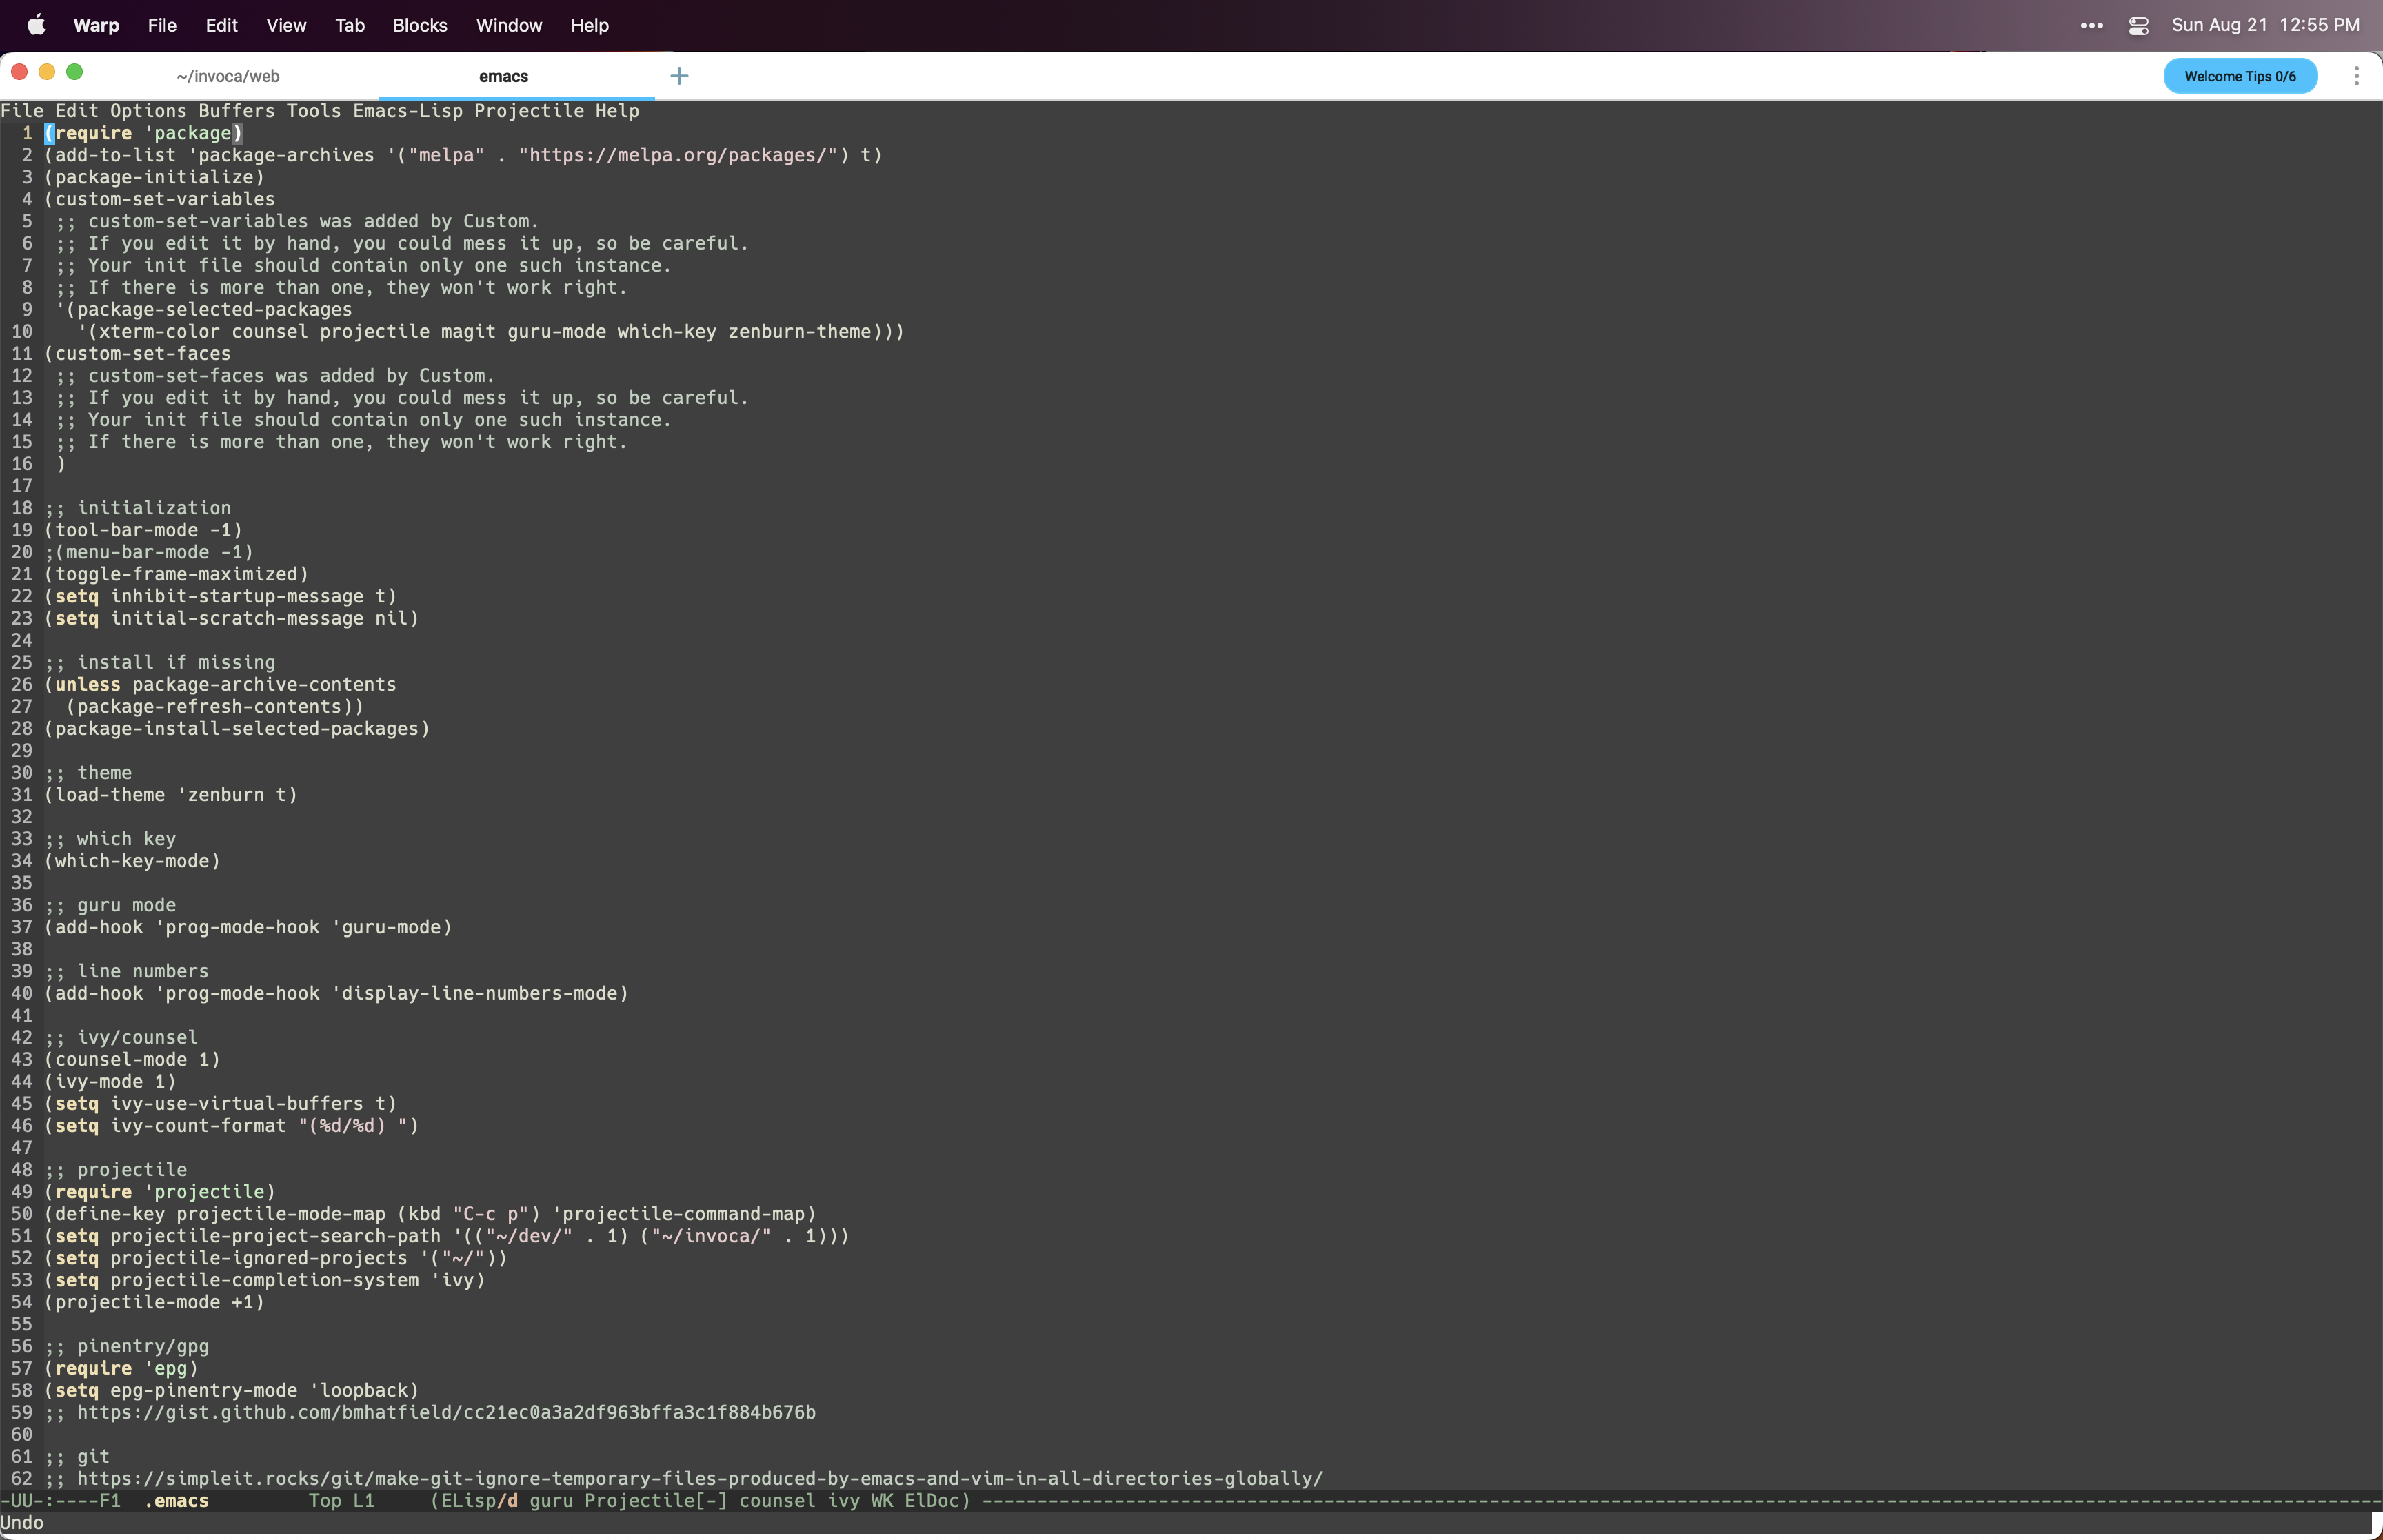Open the Projectile menu
The height and width of the screenshot is (1540, 2383).
(x=527, y=111)
